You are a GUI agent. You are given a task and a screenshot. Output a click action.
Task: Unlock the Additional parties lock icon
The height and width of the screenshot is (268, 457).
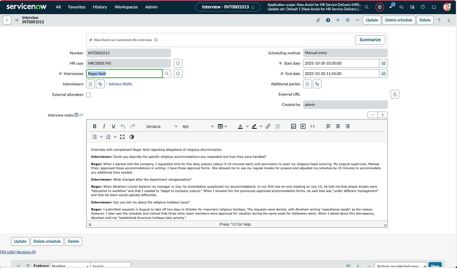pos(307,84)
